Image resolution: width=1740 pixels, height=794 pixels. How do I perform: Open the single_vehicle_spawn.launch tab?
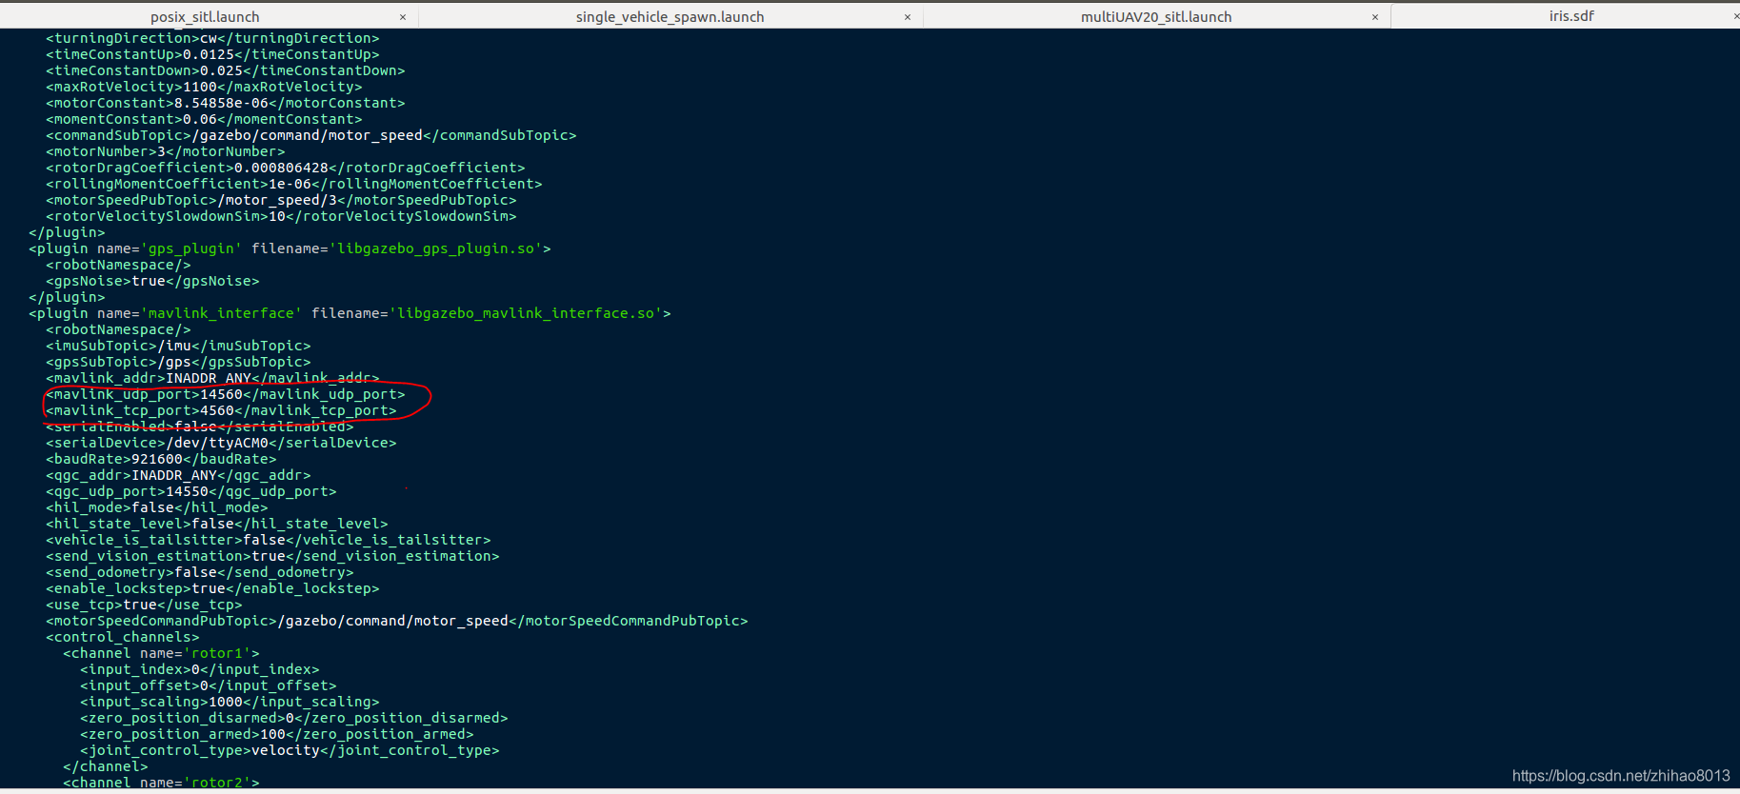[x=670, y=16]
